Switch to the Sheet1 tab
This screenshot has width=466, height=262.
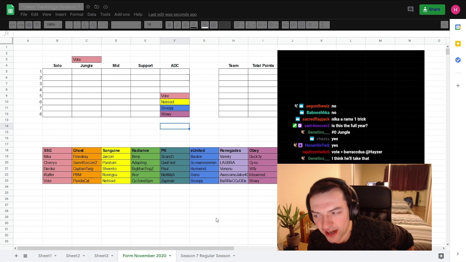45,256
